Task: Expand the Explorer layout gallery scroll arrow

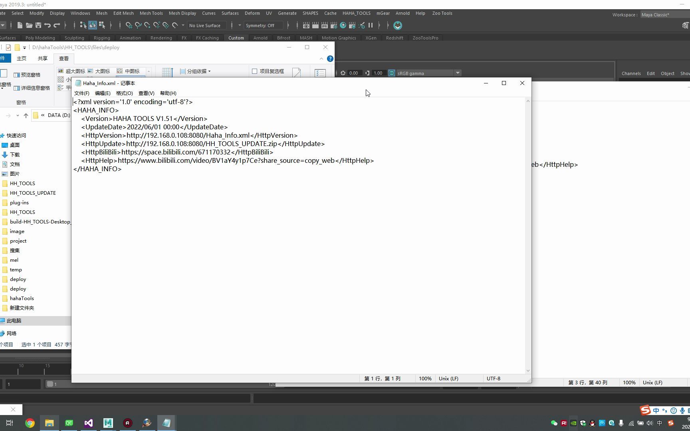Action: point(149,71)
